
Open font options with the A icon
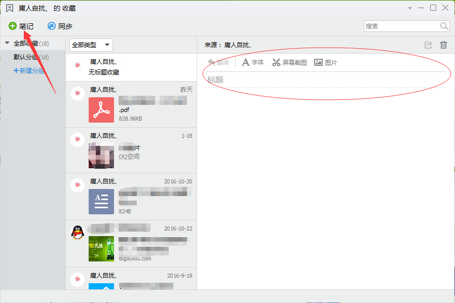pyautogui.click(x=246, y=62)
